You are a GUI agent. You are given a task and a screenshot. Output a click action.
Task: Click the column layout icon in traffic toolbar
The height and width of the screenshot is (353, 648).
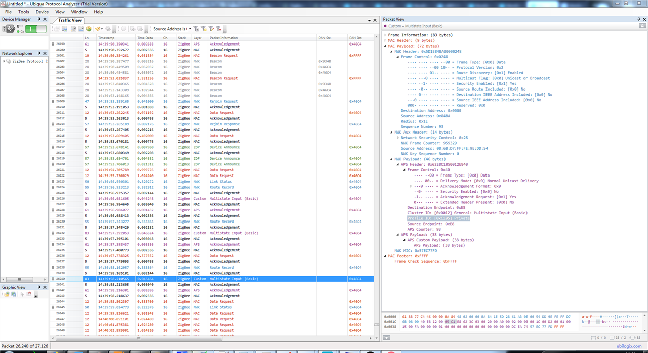[73, 29]
